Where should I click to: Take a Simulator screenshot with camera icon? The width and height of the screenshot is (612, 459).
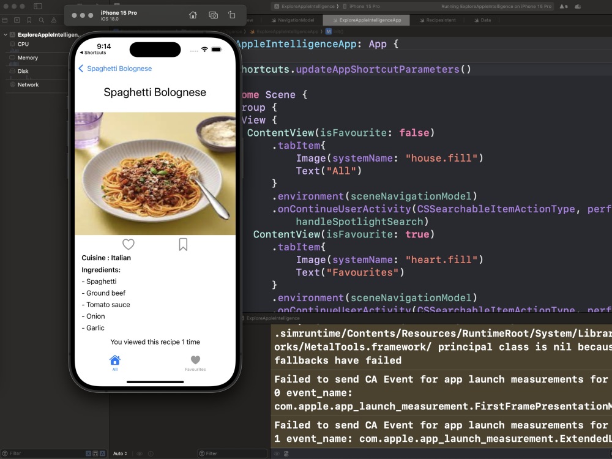(213, 15)
